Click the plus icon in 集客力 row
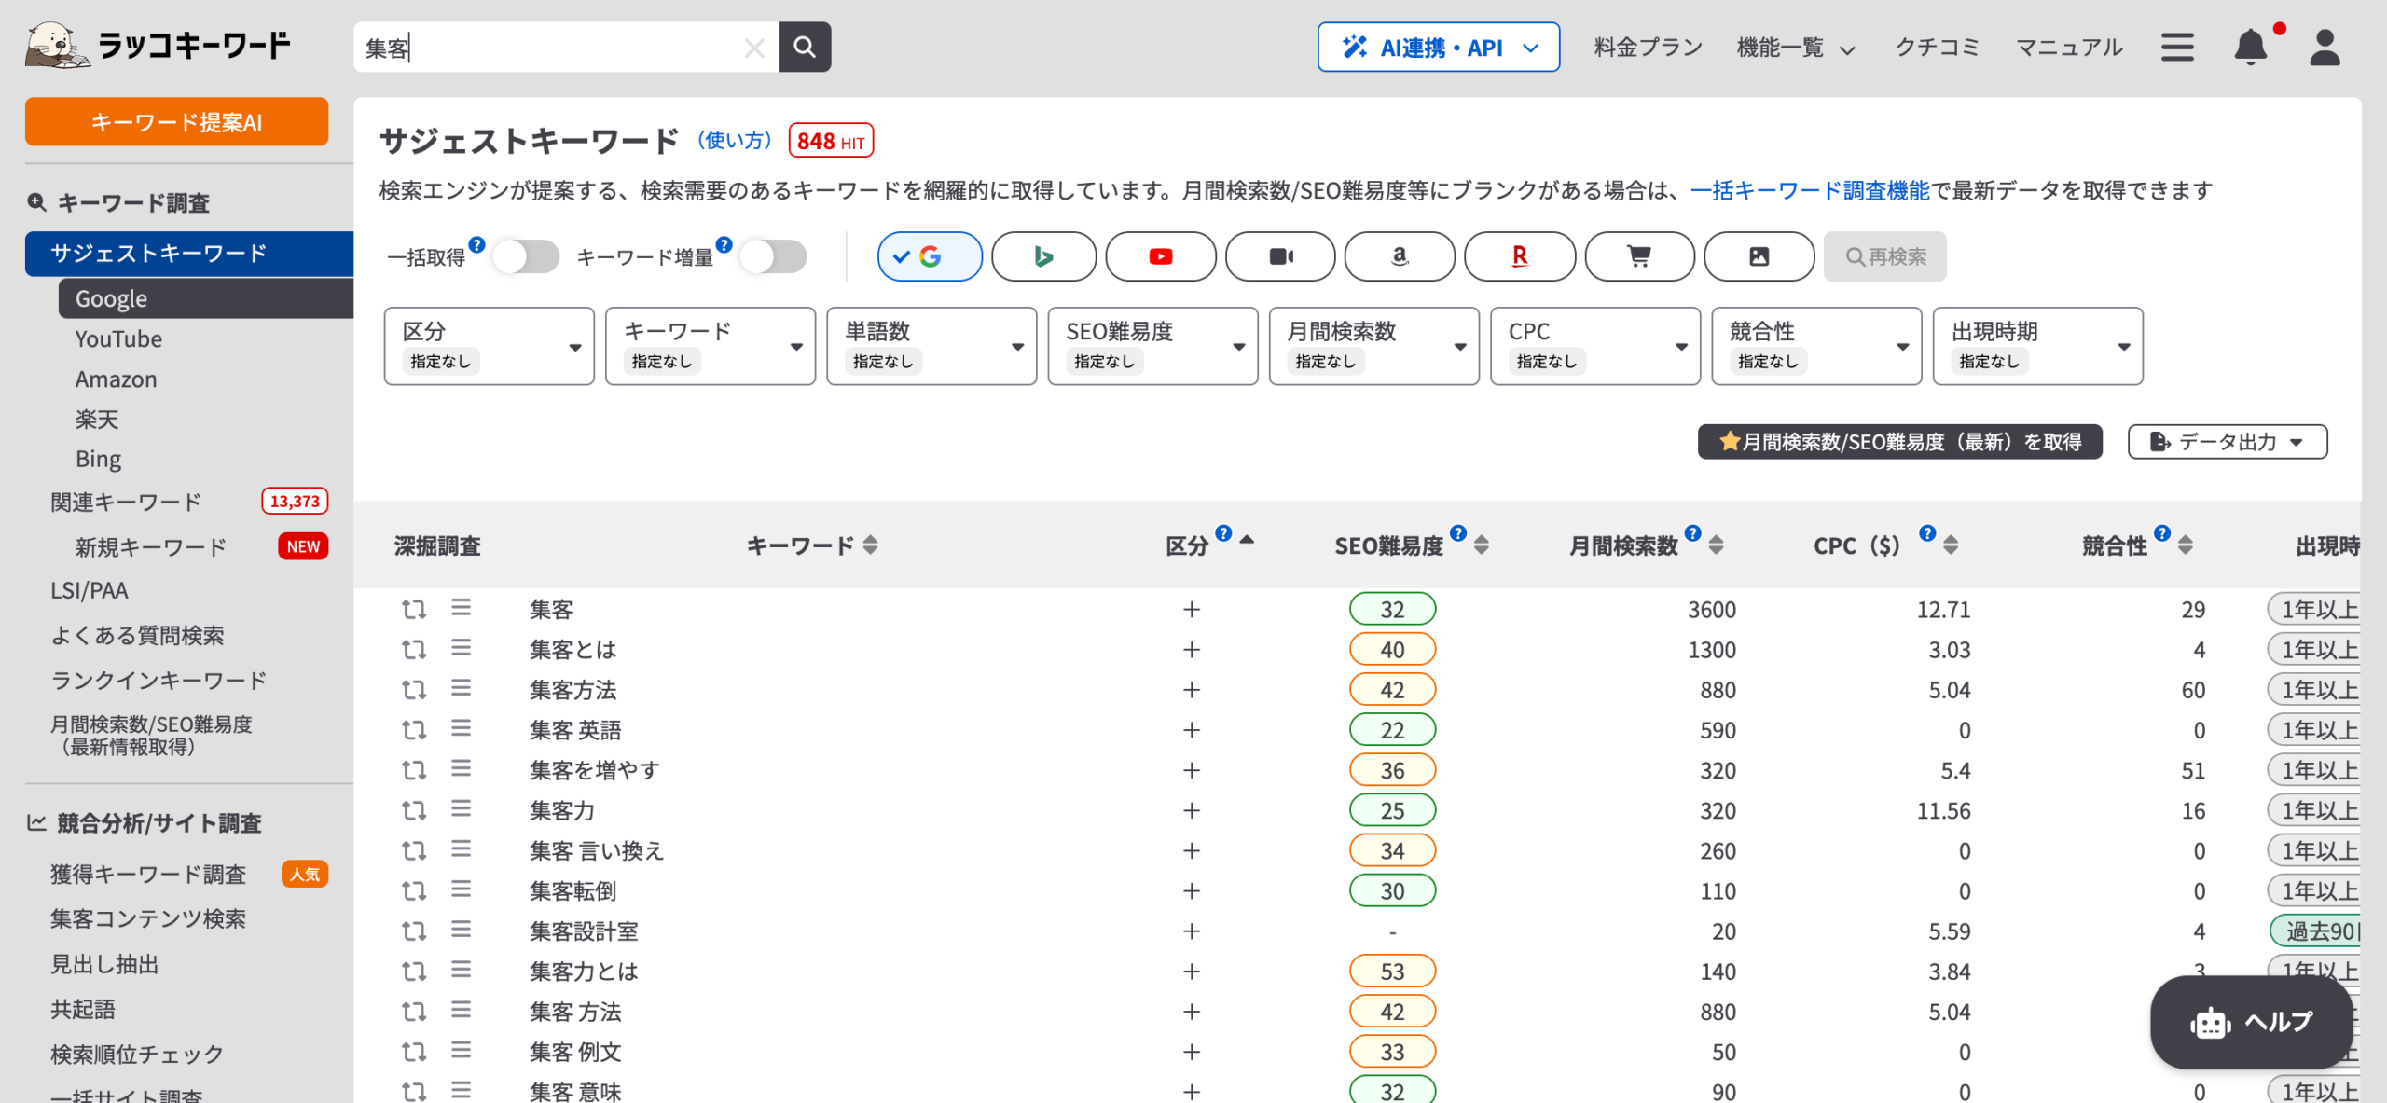Screen dimensions: 2387x1103 click(x=1191, y=810)
